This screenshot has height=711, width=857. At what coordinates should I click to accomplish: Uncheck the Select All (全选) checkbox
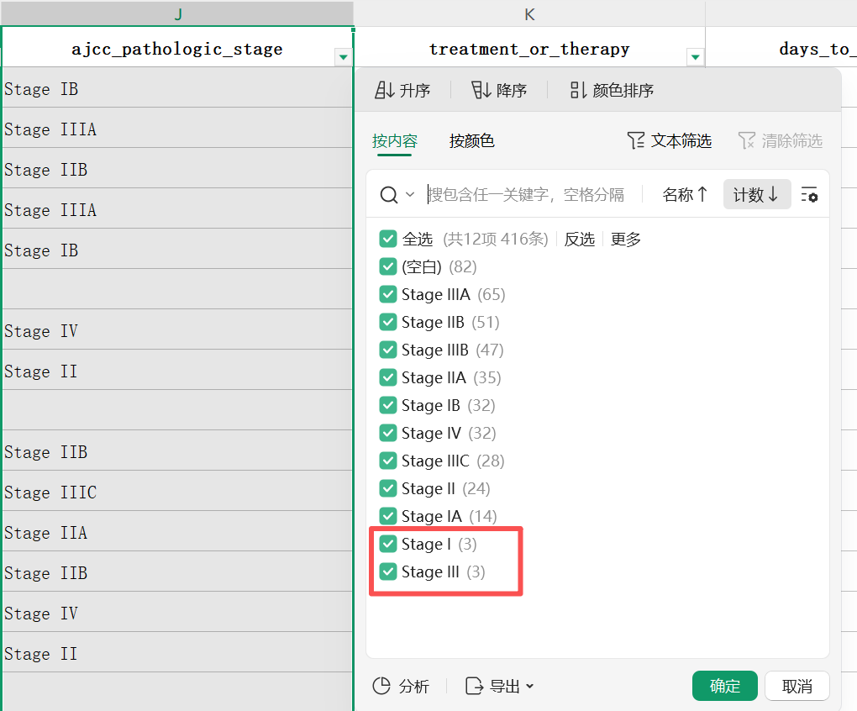pyautogui.click(x=387, y=239)
